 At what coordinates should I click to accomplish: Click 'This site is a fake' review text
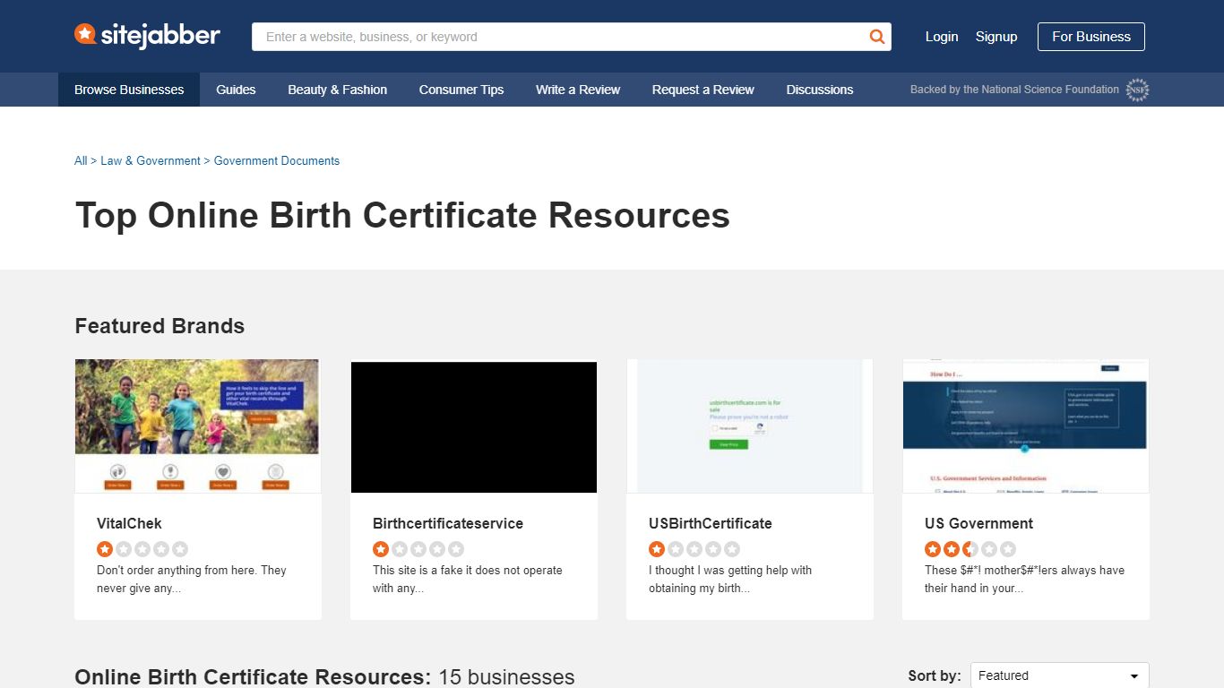(468, 579)
